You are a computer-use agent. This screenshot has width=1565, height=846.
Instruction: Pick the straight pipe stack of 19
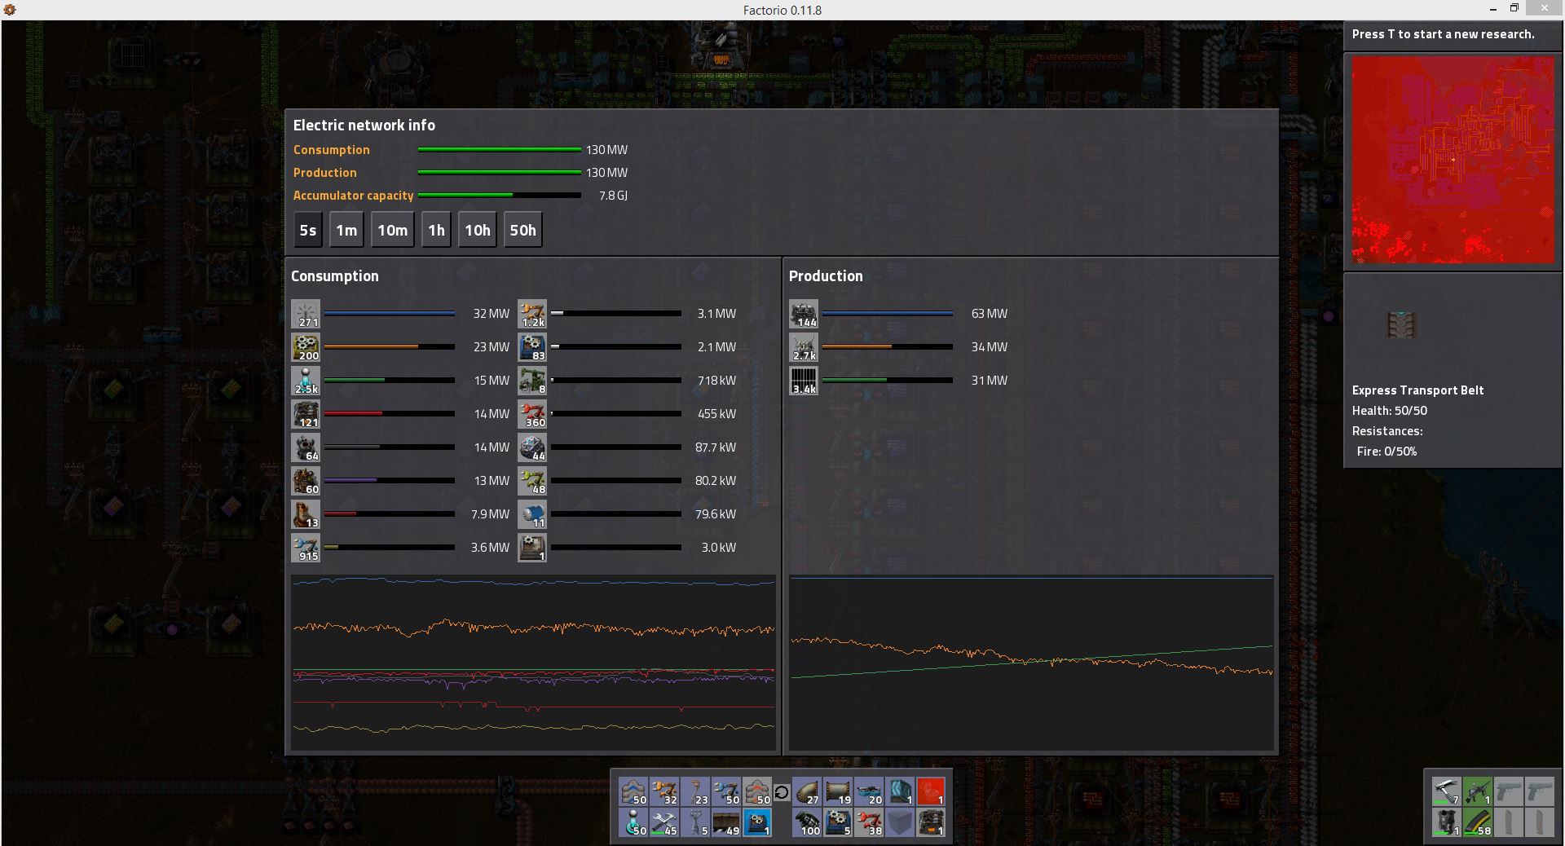click(x=837, y=791)
